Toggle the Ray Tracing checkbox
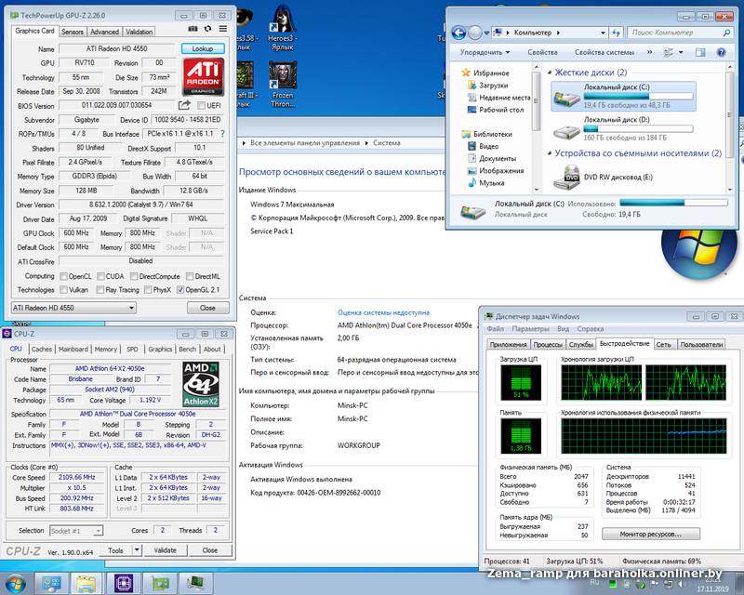 point(100,289)
